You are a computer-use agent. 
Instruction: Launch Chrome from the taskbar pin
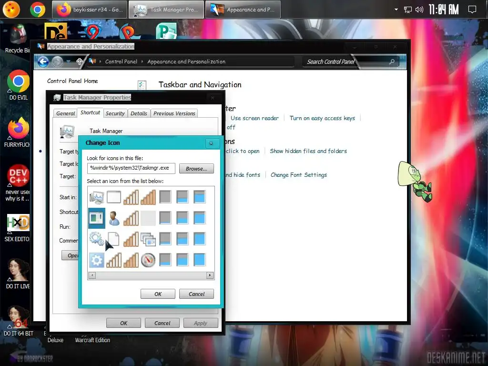point(37,10)
